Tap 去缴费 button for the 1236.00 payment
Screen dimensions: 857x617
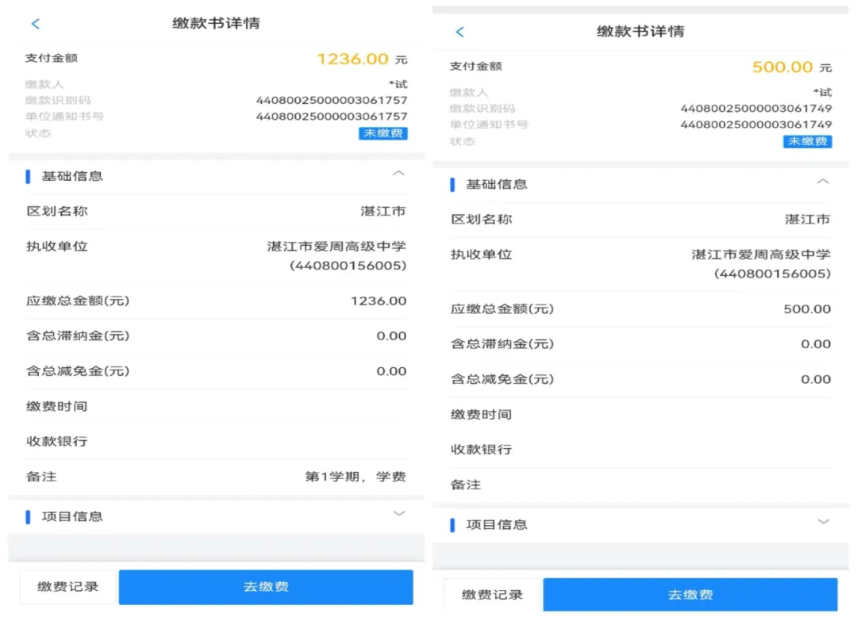pyautogui.click(x=266, y=587)
